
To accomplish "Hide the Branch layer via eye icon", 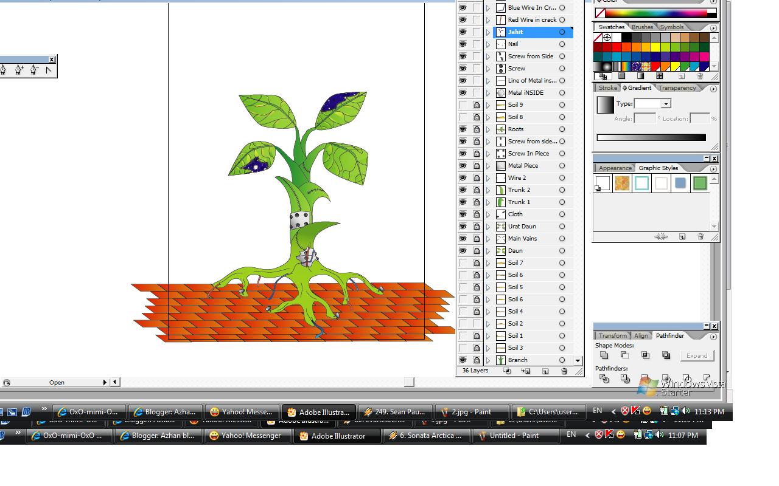I will 463,360.
